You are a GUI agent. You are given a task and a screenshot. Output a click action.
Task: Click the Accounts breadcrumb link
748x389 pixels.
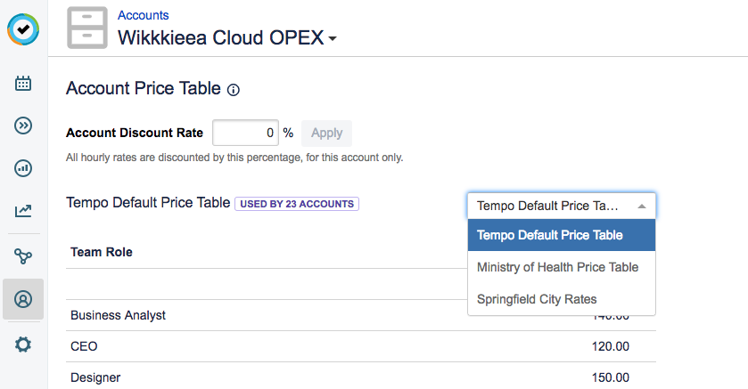(144, 15)
